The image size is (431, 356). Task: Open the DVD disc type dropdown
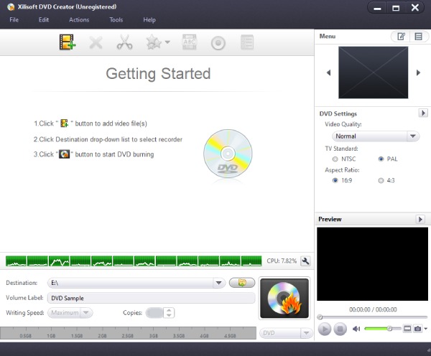pyautogui.click(x=286, y=333)
